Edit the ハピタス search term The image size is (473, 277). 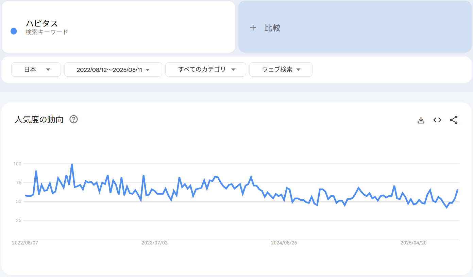click(42, 23)
